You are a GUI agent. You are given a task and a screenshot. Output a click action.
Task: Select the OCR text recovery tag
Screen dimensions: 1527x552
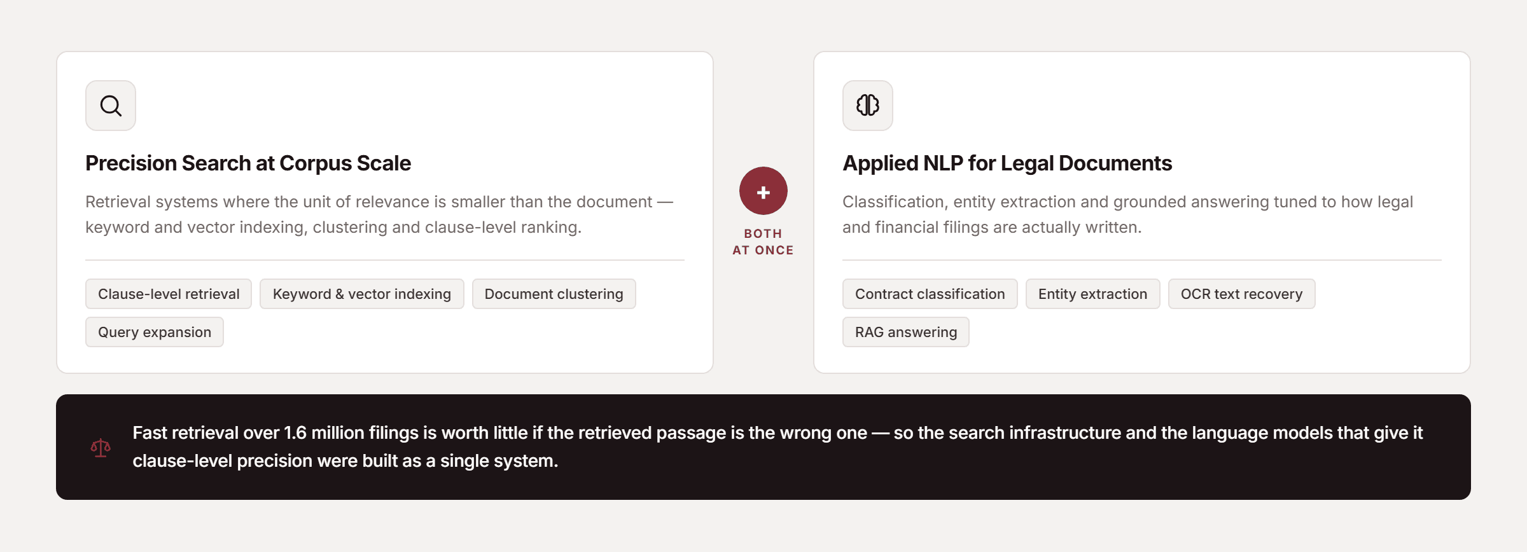pos(1242,294)
